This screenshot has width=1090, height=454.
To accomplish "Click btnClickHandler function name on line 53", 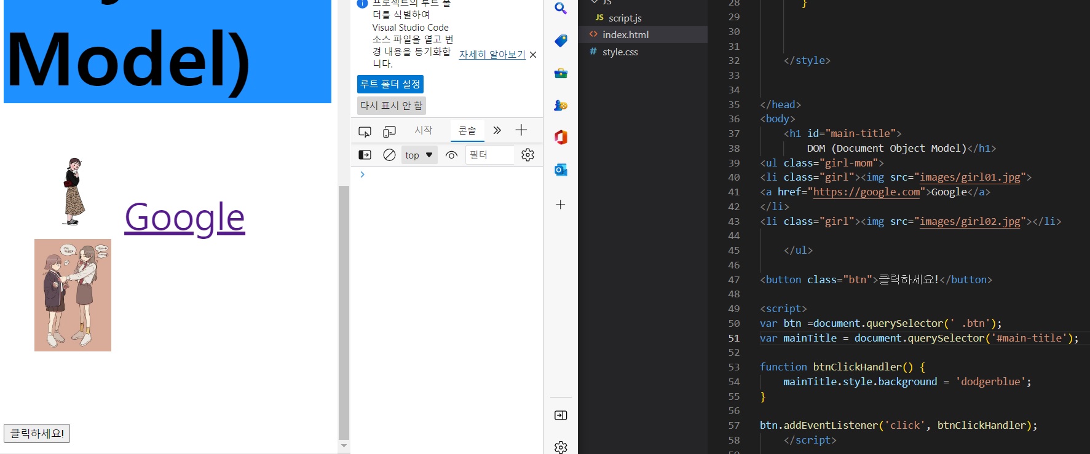I will [858, 367].
